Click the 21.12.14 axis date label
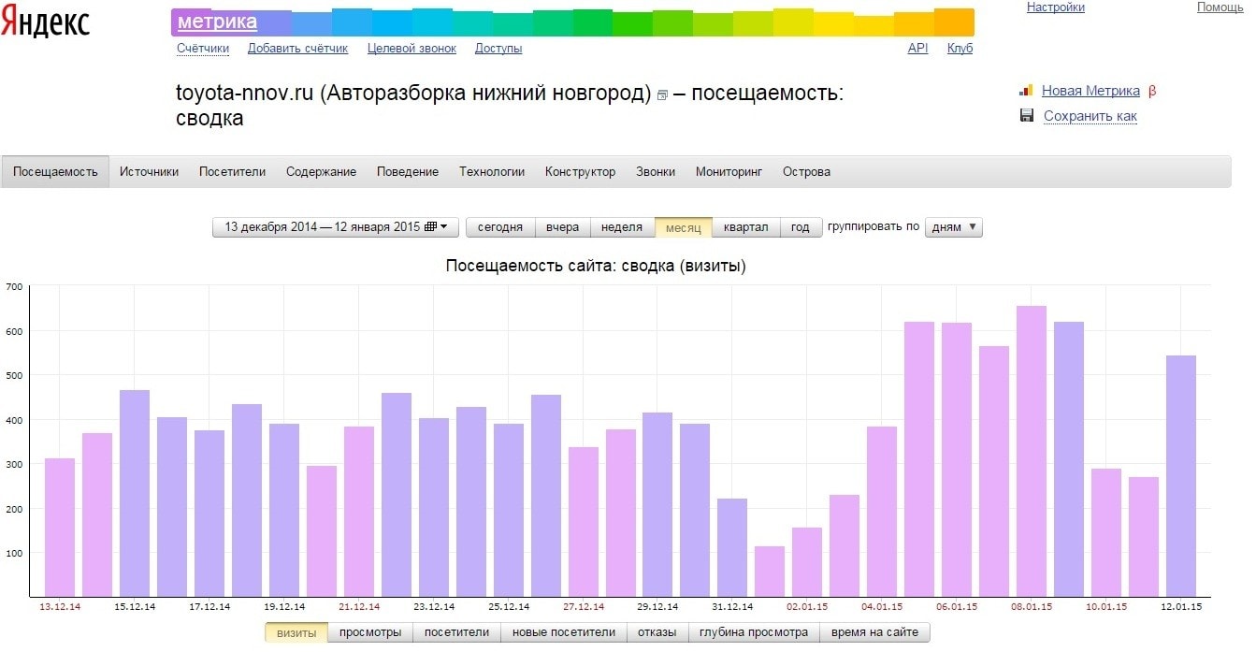1256x652 pixels. click(359, 607)
